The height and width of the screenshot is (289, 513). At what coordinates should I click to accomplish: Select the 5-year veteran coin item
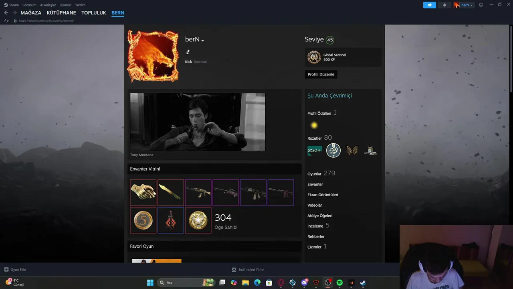[x=143, y=220]
